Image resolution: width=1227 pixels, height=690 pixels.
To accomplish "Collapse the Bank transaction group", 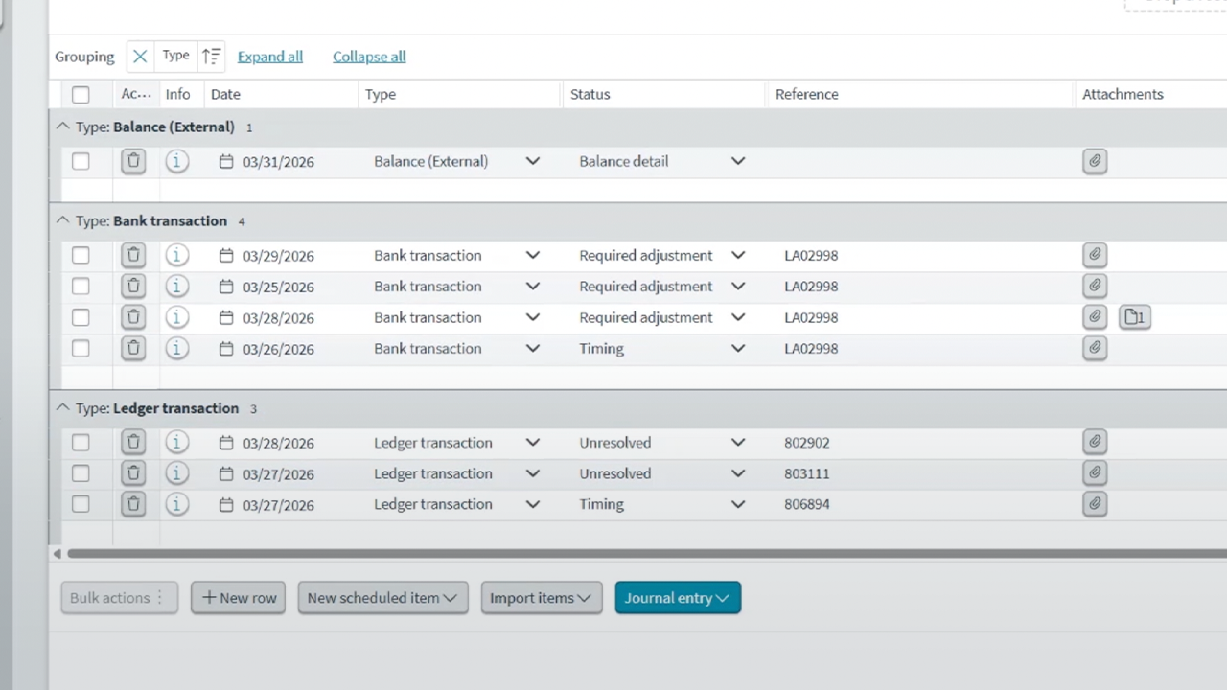I will (63, 220).
